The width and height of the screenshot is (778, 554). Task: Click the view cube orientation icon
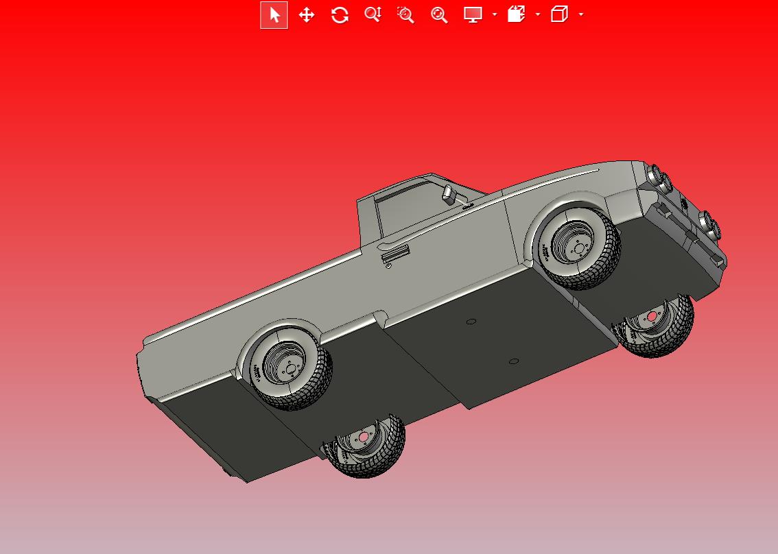click(x=559, y=14)
